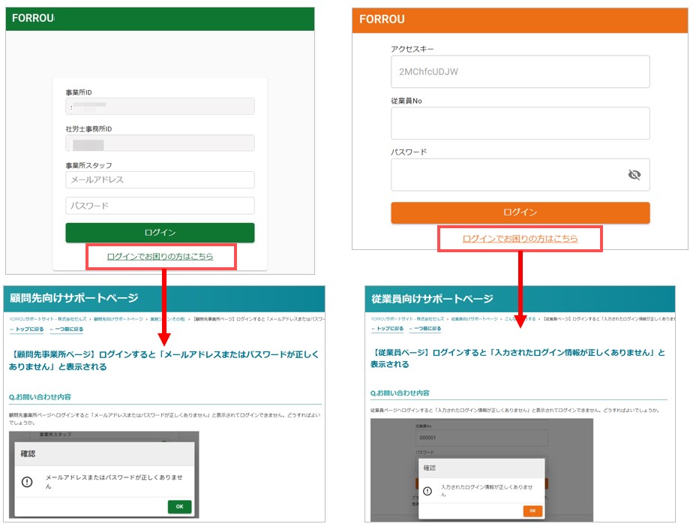Click ←一つ前に戻る on 従業員向け support page
Screen dimensions: 693x527
425,329
